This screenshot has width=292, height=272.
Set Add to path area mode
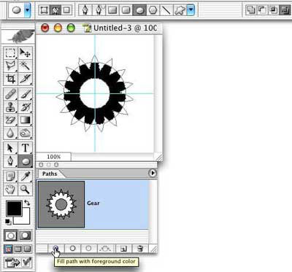pos(250,10)
